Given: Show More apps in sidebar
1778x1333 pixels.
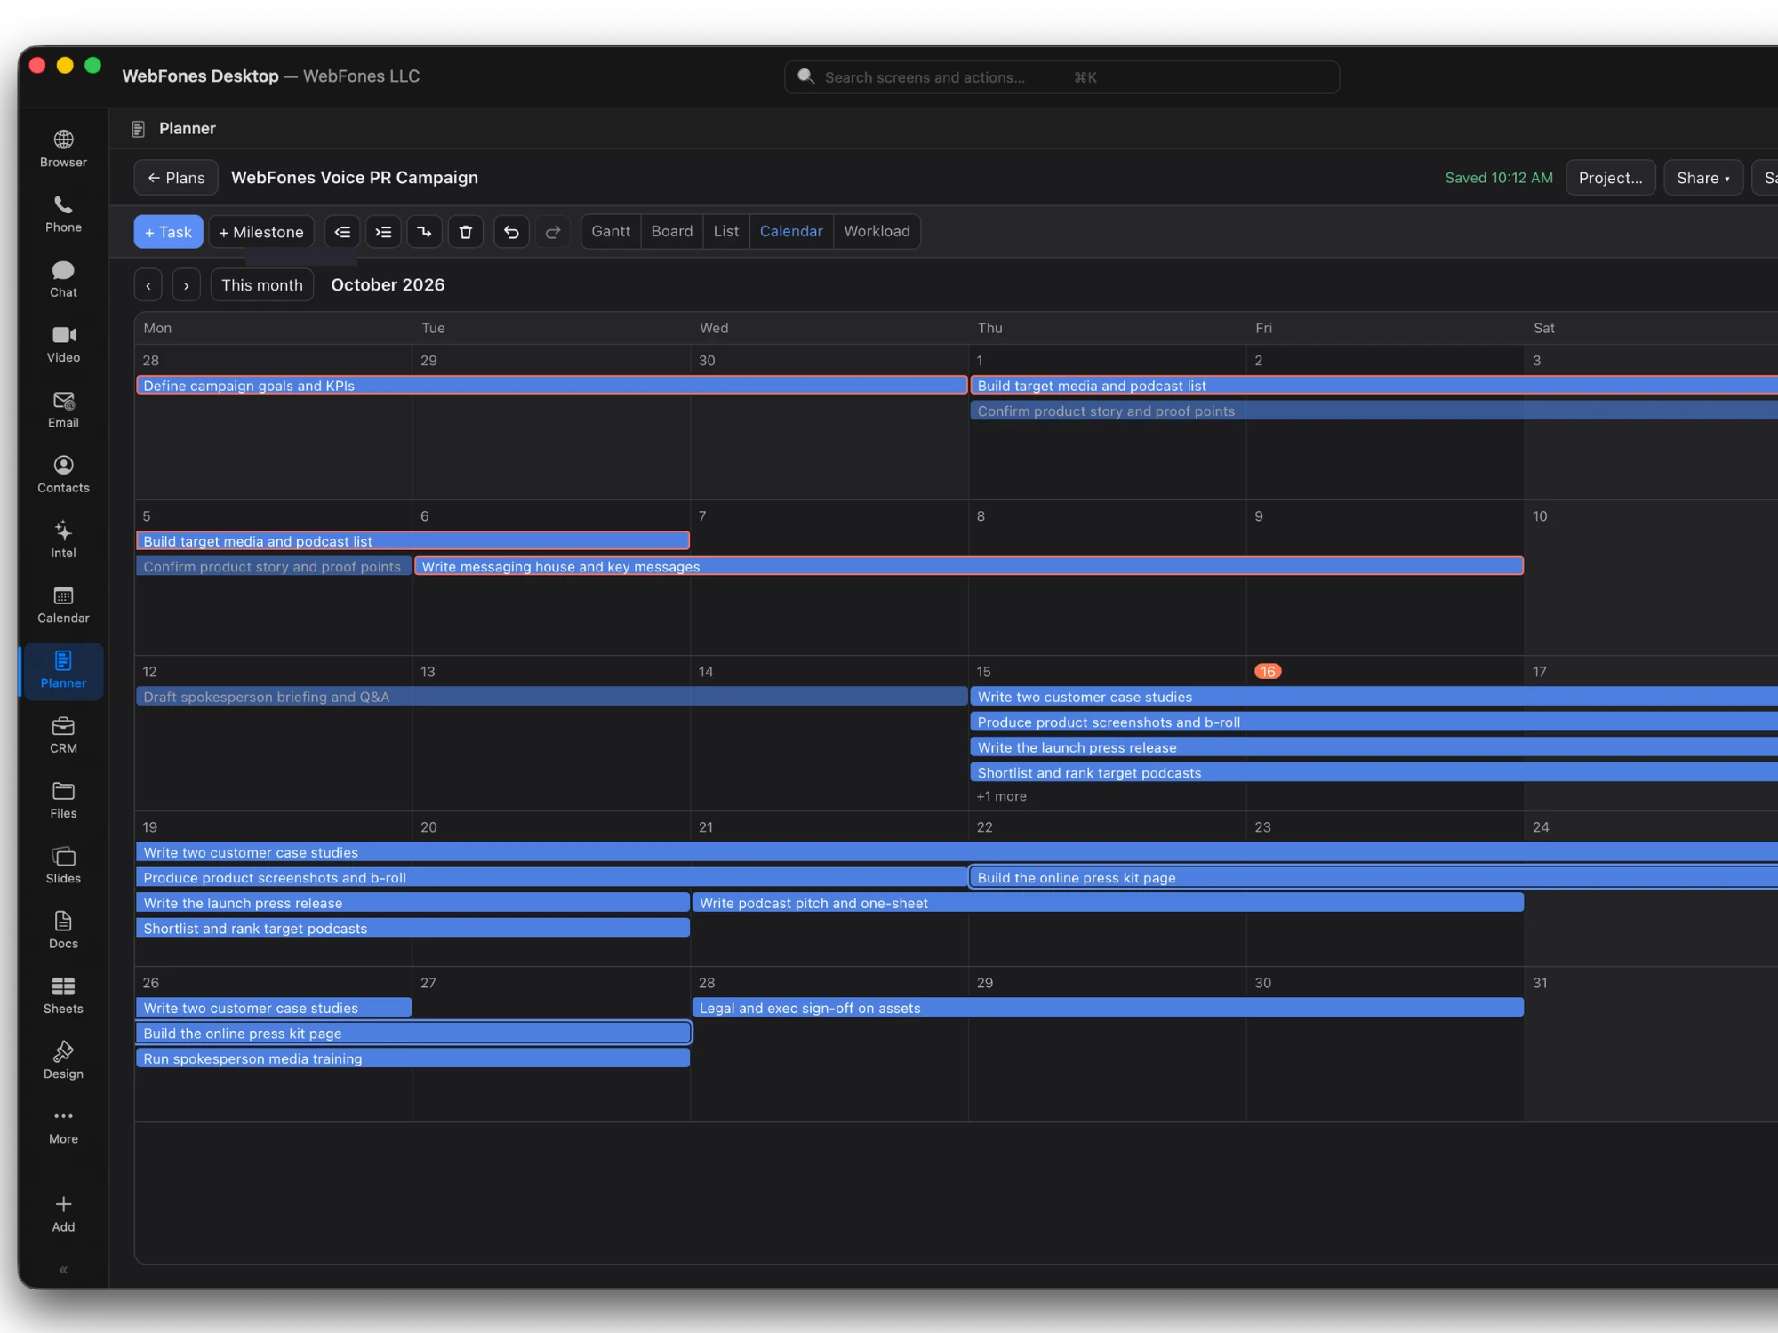Looking at the screenshot, I should tap(63, 1126).
